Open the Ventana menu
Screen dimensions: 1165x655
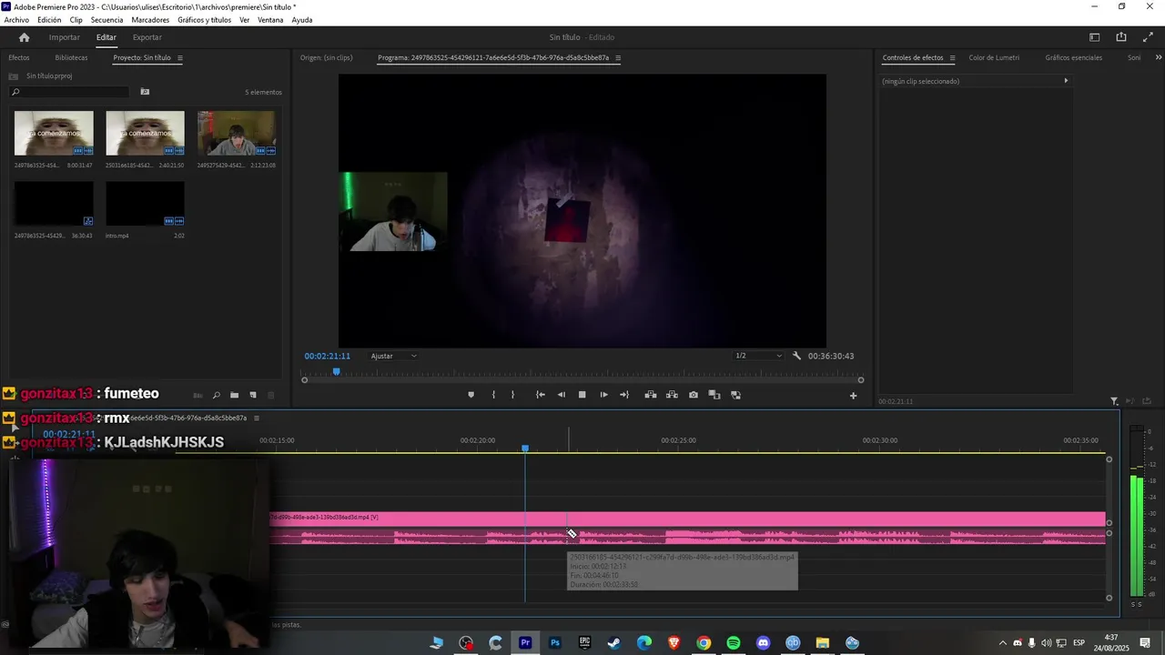pyautogui.click(x=270, y=20)
